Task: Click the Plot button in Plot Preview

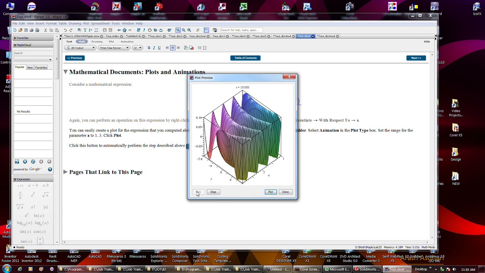Action: pyautogui.click(x=271, y=192)
